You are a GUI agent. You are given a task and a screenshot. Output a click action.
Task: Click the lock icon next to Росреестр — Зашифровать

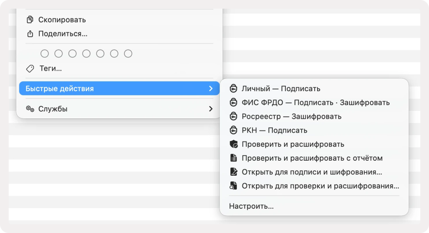tap(233, 116)
